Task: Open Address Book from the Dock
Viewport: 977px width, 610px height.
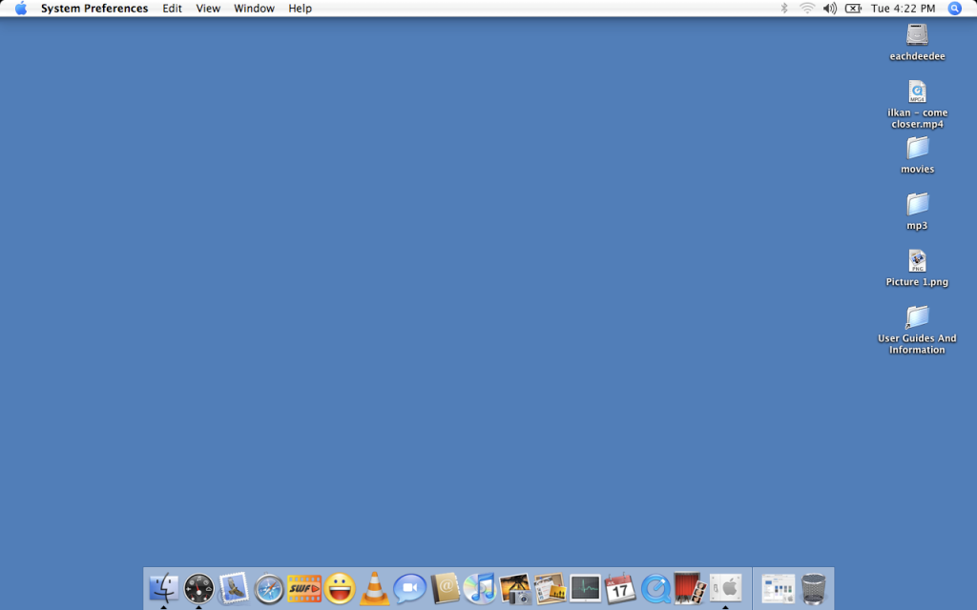Action: 446,588
